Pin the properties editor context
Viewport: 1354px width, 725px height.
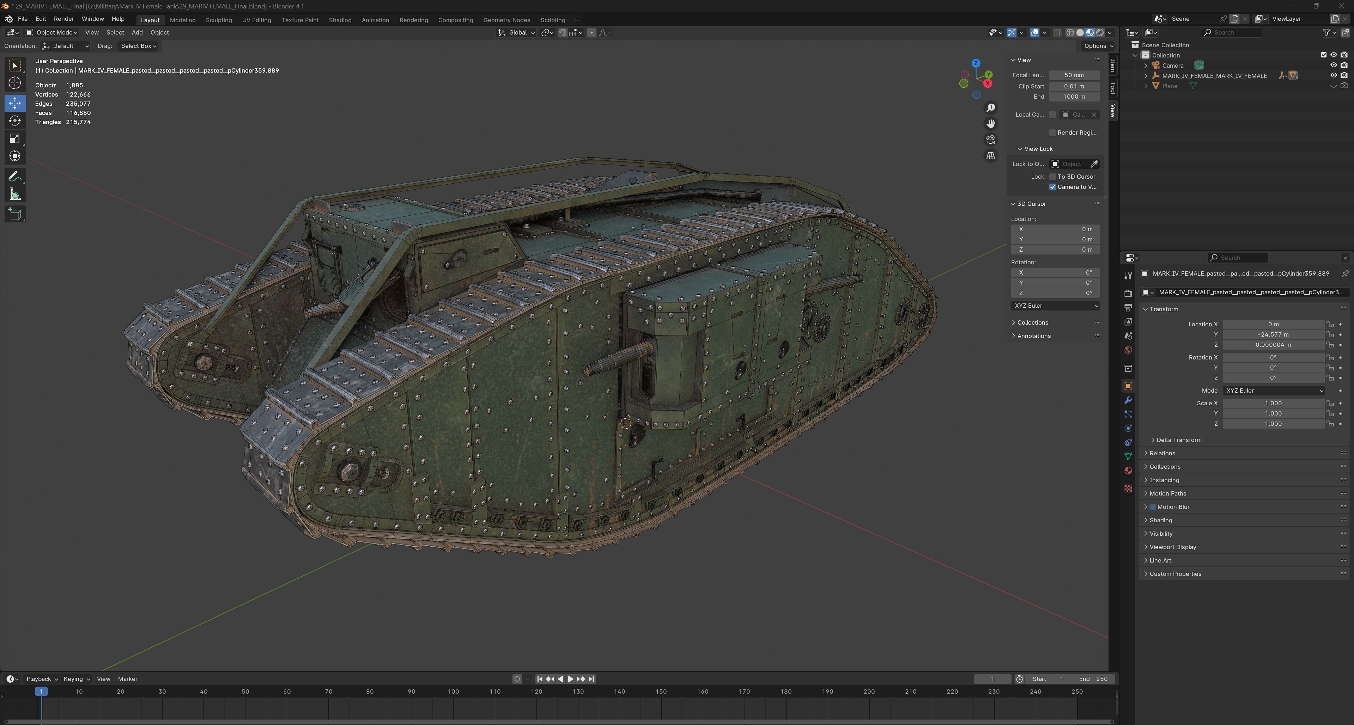point(1344,274)
